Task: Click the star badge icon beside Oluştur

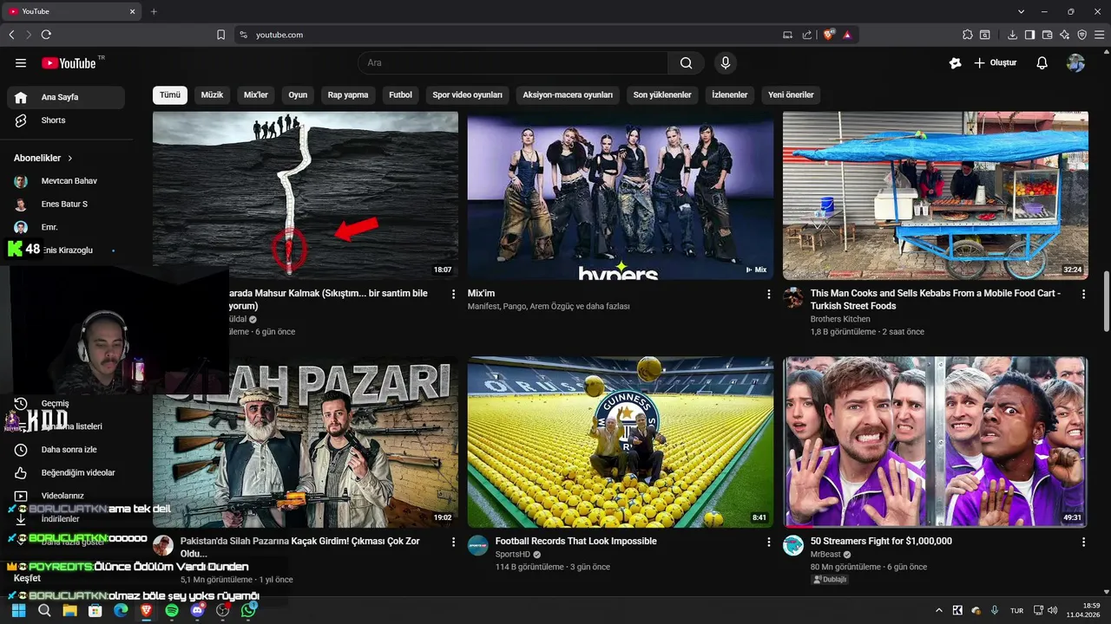Action: point(955,62)
